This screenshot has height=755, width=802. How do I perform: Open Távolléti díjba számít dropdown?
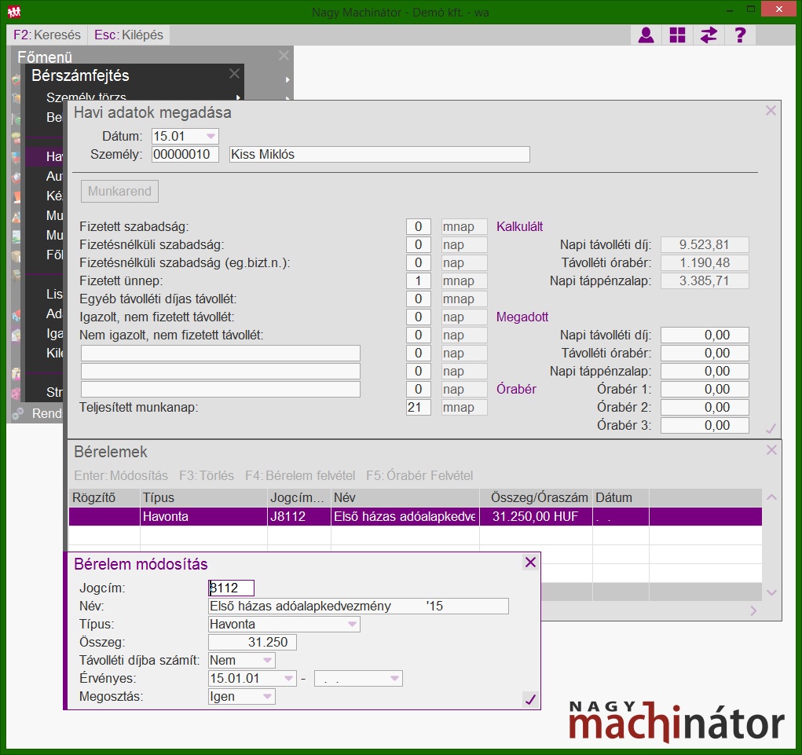pyautogui.click(x=267, y=661)
